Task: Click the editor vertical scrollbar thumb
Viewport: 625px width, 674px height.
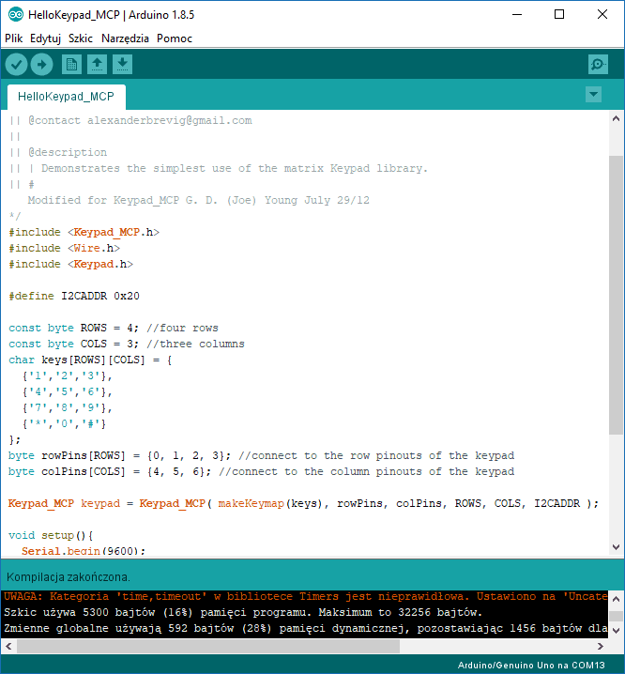Action: (616, 295)
